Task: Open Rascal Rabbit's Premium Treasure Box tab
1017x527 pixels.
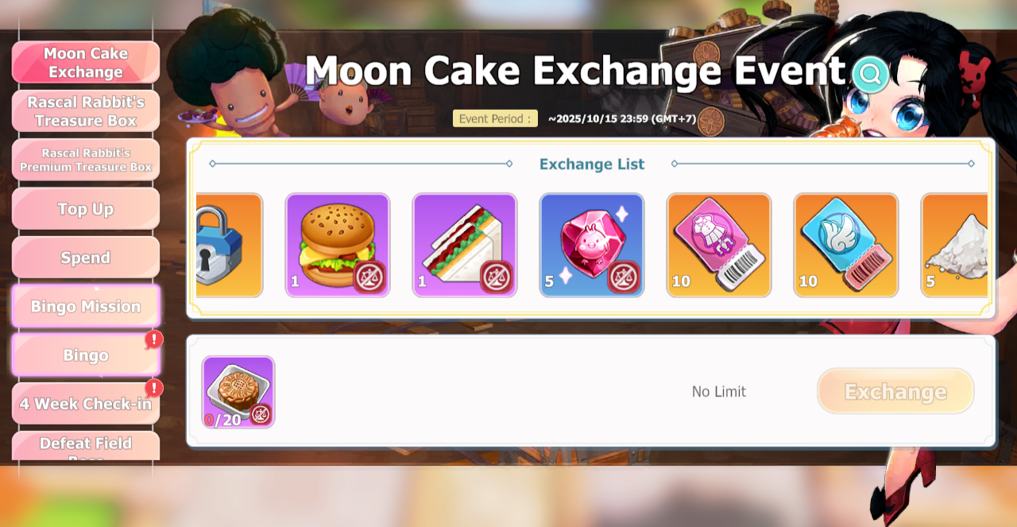Action: click(x=86, y=160)
